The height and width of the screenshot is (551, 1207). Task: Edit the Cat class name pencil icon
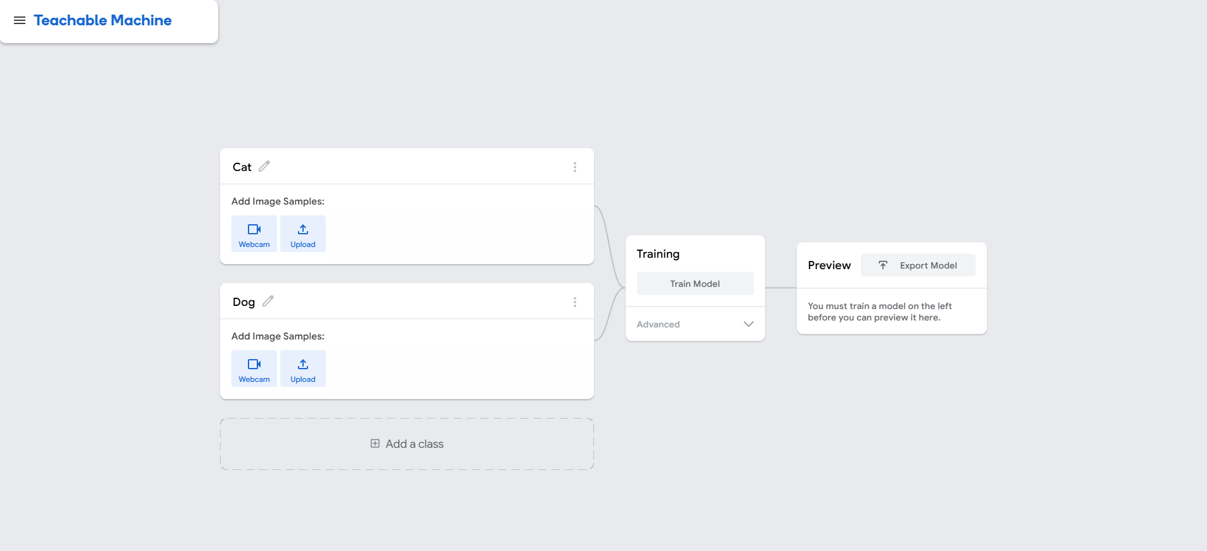pos(264,166)
